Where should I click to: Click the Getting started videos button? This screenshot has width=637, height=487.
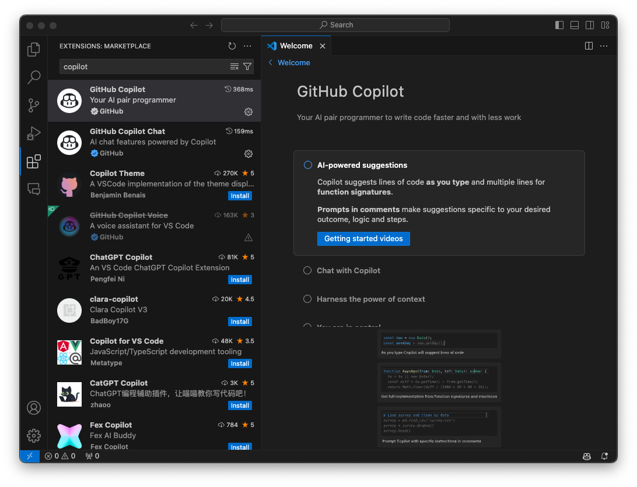click(363, 238)
